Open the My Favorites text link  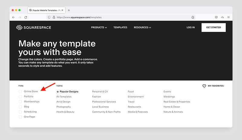(216, 86)
